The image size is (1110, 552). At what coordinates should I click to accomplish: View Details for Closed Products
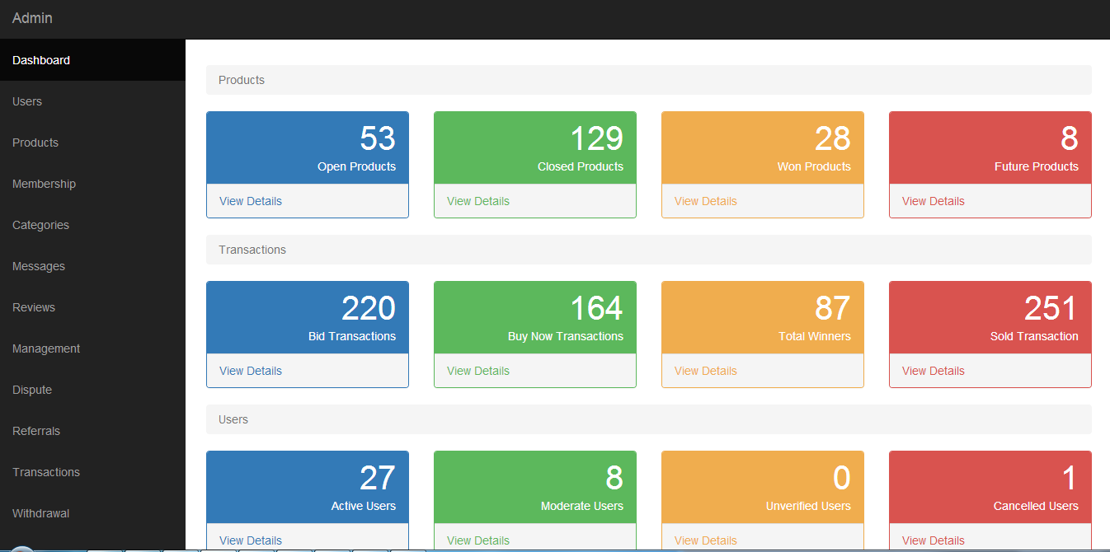tap(478, 201)
